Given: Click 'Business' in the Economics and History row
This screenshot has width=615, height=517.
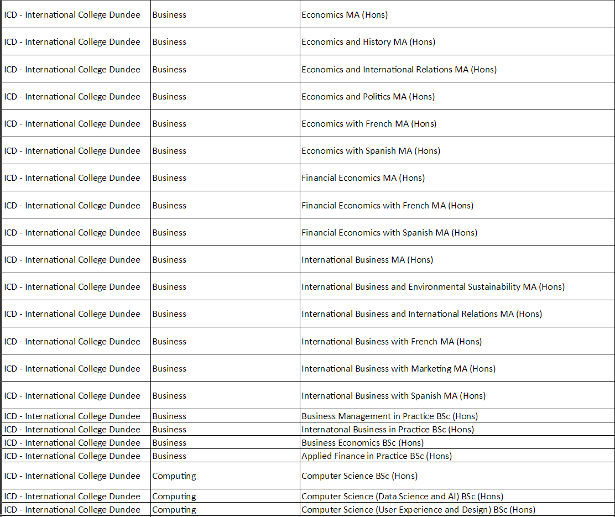Looking at the screenshot, I should 169,41.
